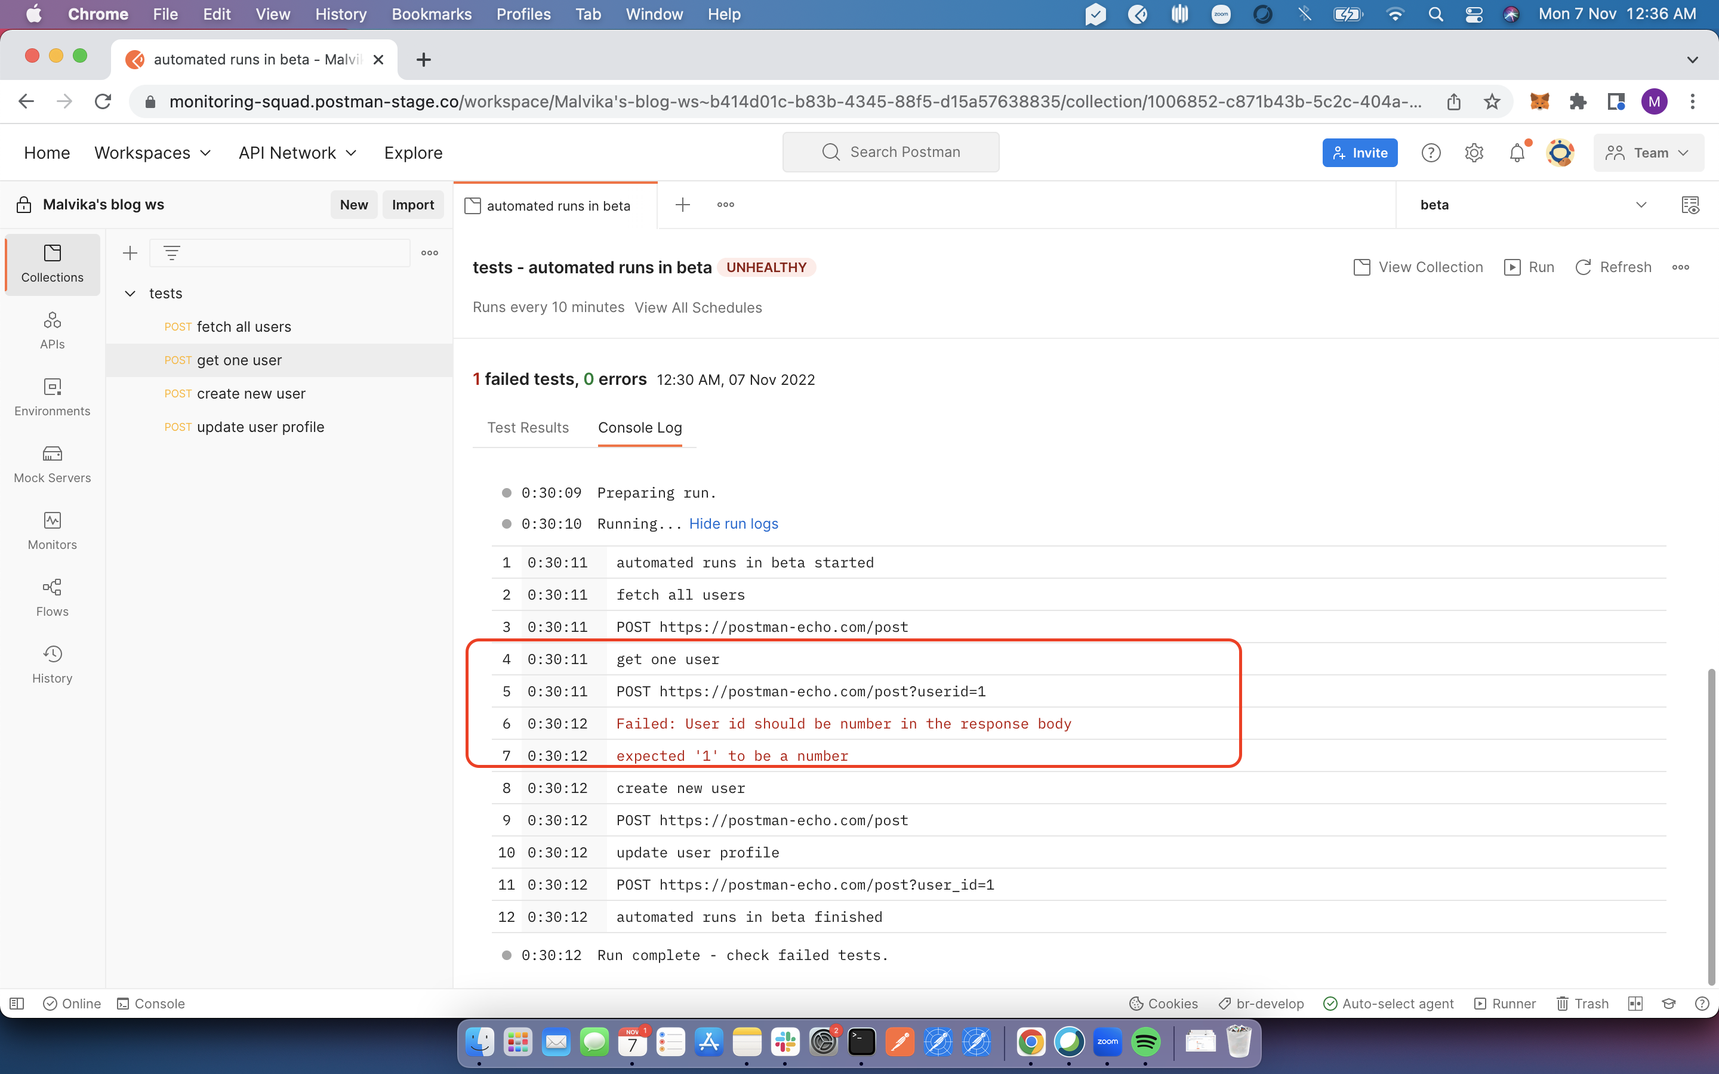
Task: Click the View Collection button
Action: pos(1419,267)
